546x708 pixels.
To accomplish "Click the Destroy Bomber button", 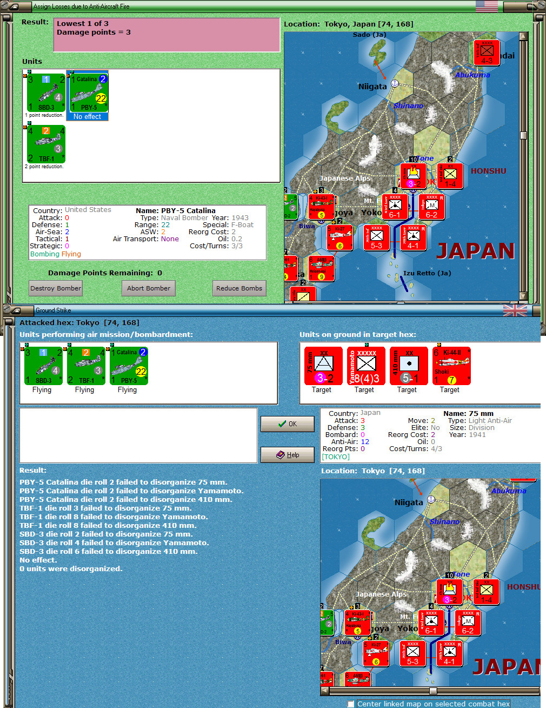I will pyautogui.click(x=56, y=288).
